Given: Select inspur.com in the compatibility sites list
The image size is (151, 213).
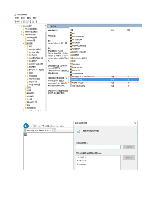Looking at the screenshot, I should tap(82, 164).
